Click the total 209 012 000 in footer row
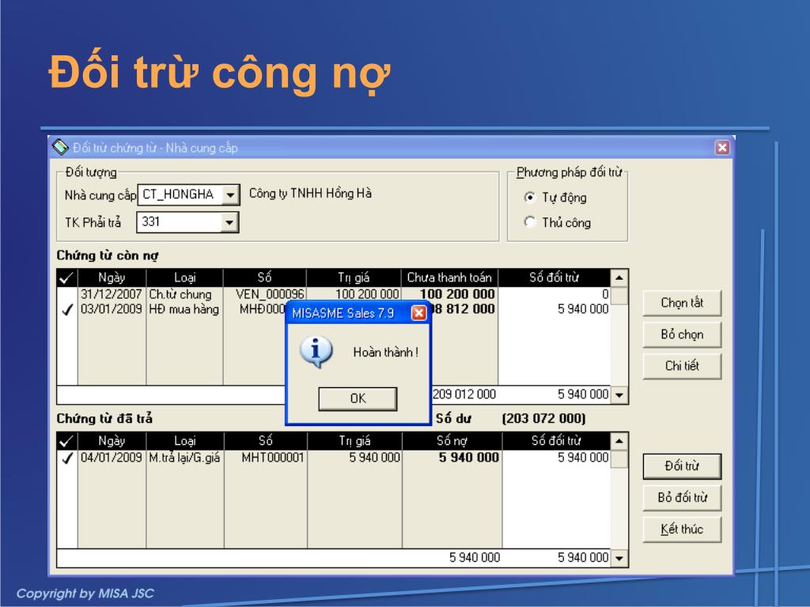 (464, 394)
